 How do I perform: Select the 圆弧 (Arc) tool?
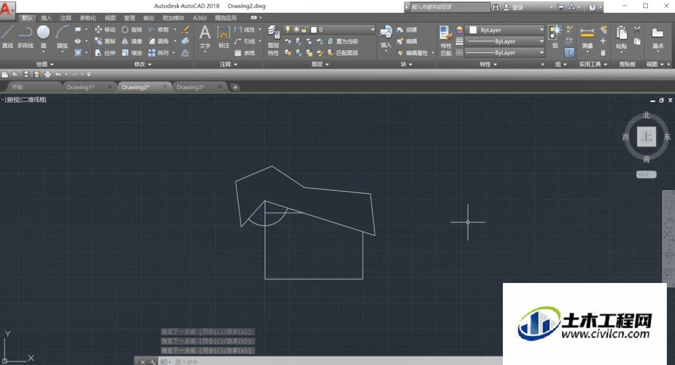click(62, 37)
